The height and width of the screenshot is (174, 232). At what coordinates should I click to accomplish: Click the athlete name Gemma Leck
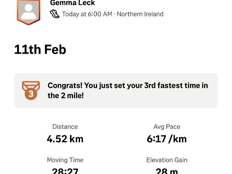(x=73, y=3)
